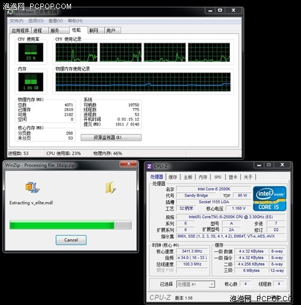Click the bus speed value 100.3 MHz
The image size is (301, 305).
click(x=192, y=264)
